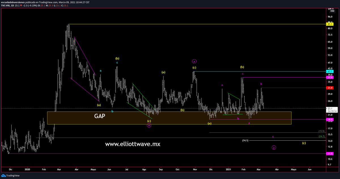The width and height of the screenshot is (340, 179).
Task: Click 26.0 on the price axis
Action: coord(330,101)
